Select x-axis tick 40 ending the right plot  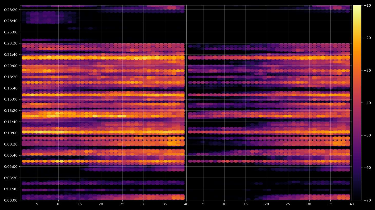click(352, 204)
